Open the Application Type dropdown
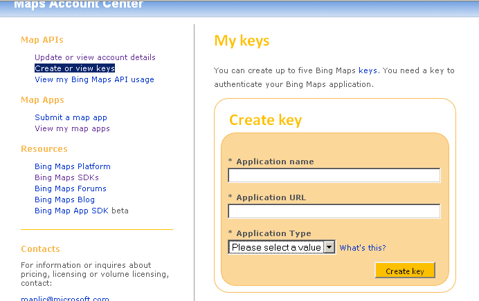479x301 pixels. (x=282, y=247)
